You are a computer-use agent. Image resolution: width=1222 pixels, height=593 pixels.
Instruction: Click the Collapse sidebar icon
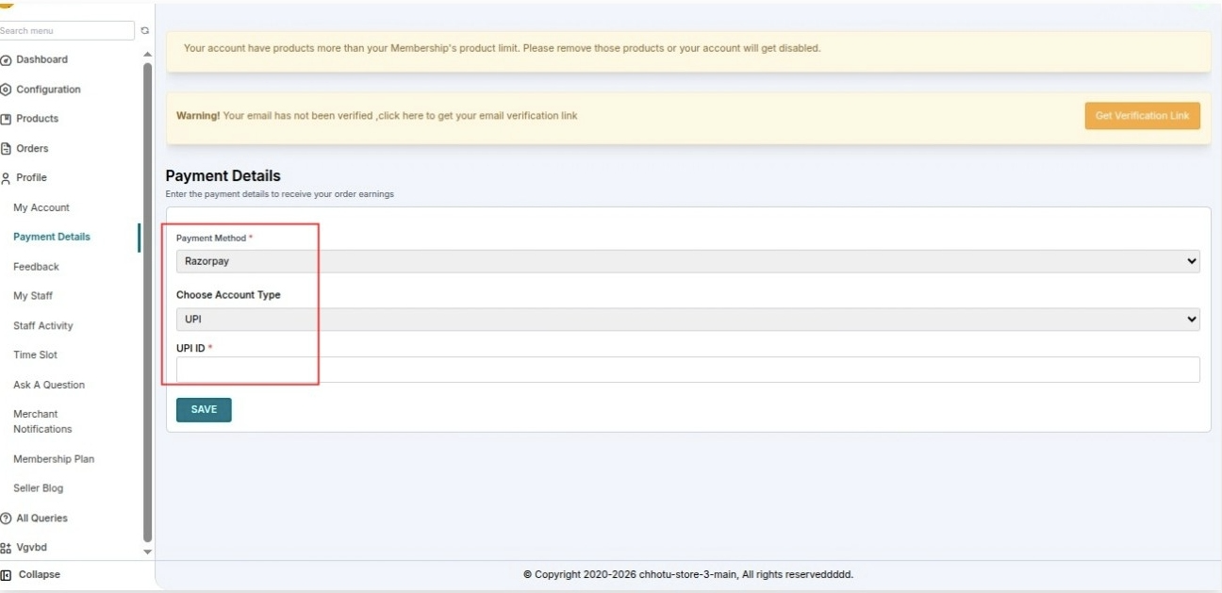[x=7, y=575]
